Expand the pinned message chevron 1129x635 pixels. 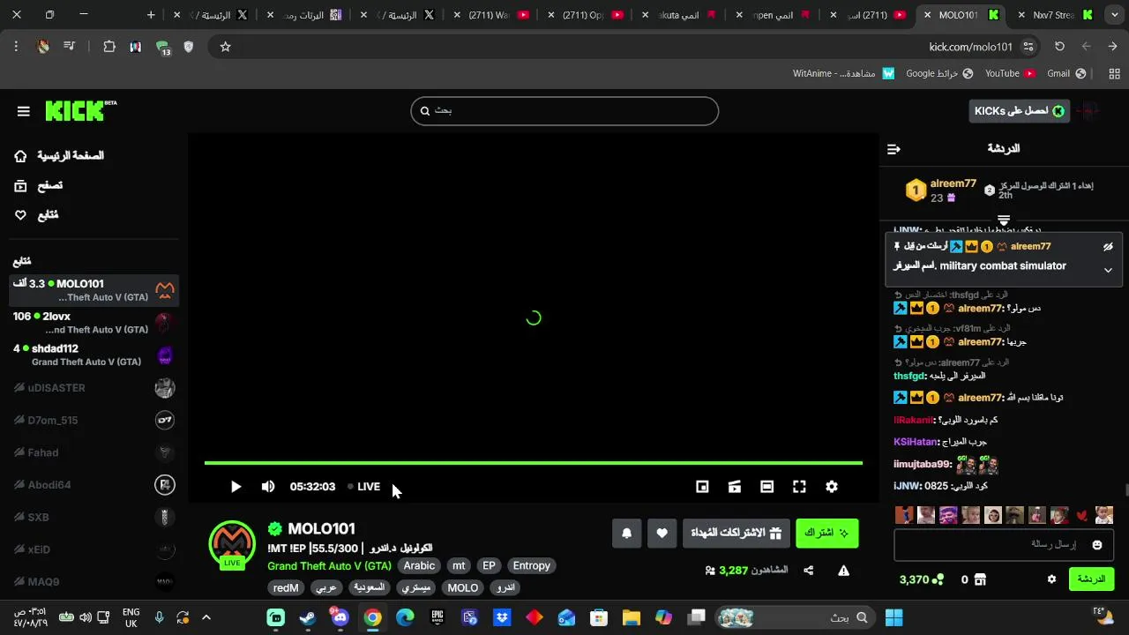point(1108,271)
